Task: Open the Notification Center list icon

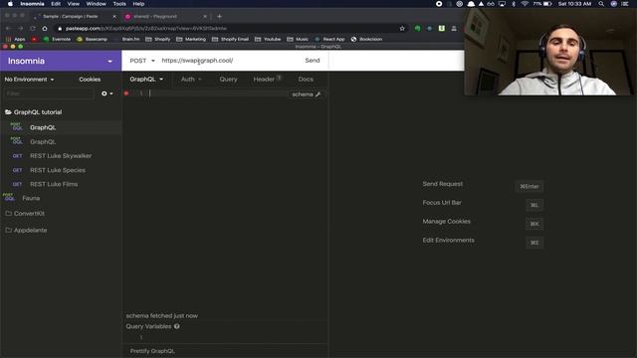Action: (625, 4)
